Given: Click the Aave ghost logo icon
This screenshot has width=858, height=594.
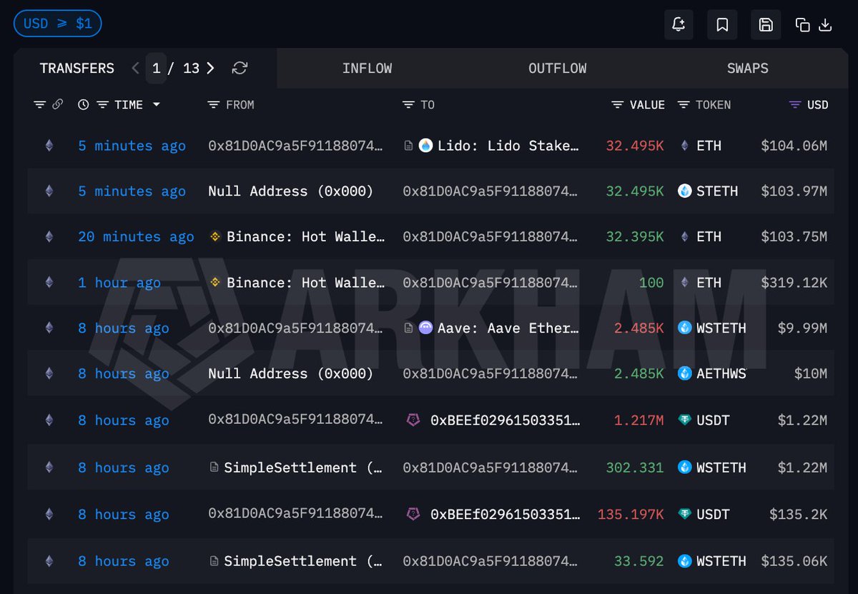Looking at the screenshot, I should 426,328.
